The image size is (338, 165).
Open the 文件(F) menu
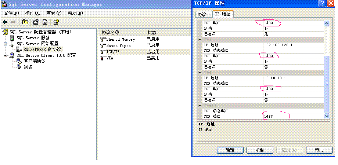pyautogui.click(x=11, y=13)
